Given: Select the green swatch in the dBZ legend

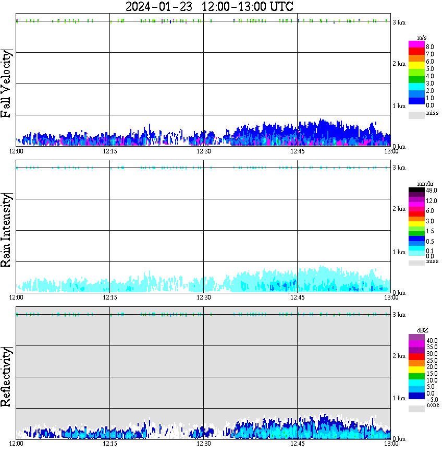Looking at the screenshot, I should click(x=416, y=376).
